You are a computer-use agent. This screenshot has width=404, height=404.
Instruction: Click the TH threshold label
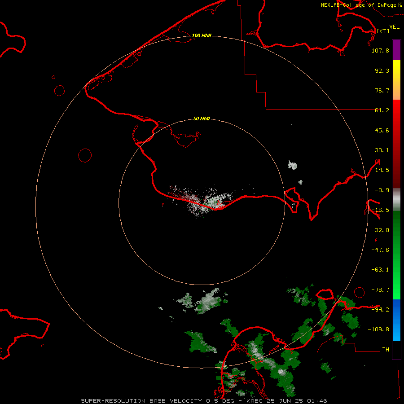tap(386, 350)
